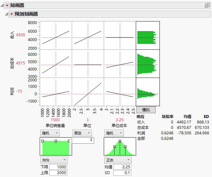Click the 缺陷率 column header
This screenshot has width=212, height=177.
[x=168, y=117]
